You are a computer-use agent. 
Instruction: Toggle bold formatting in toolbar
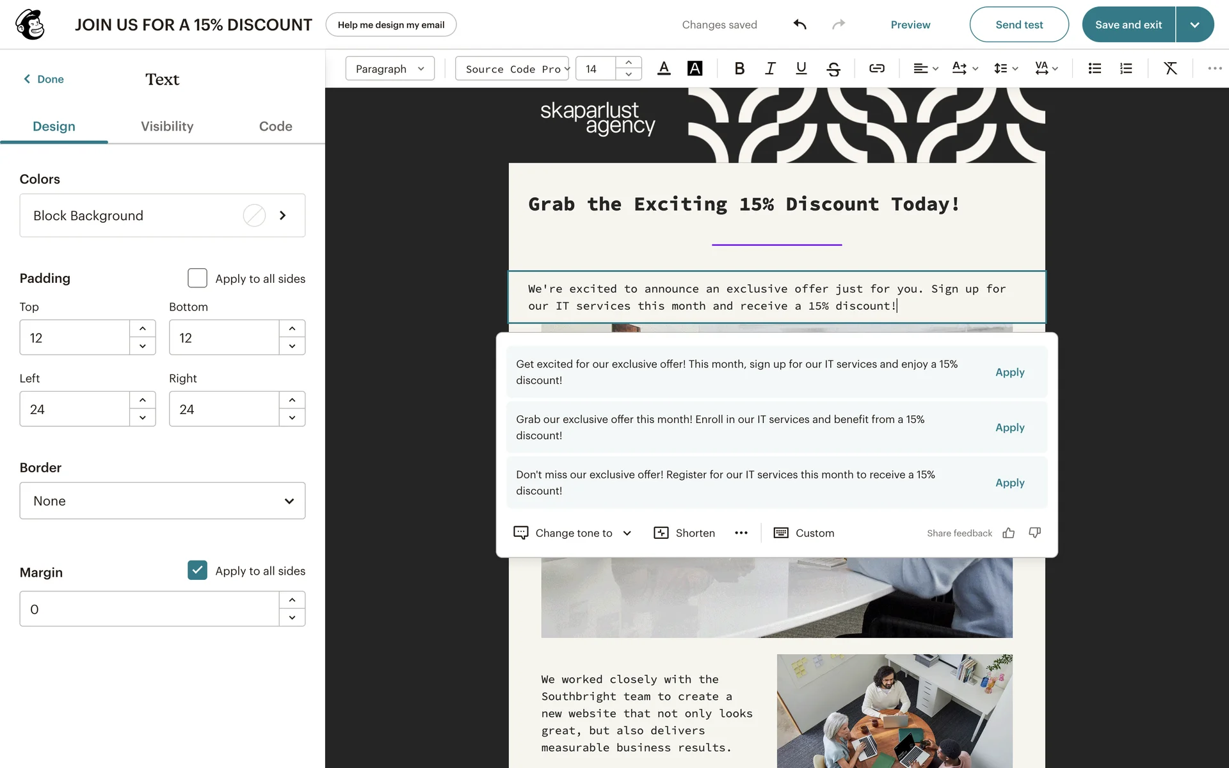pyautogui.click(x=739, y=68)
